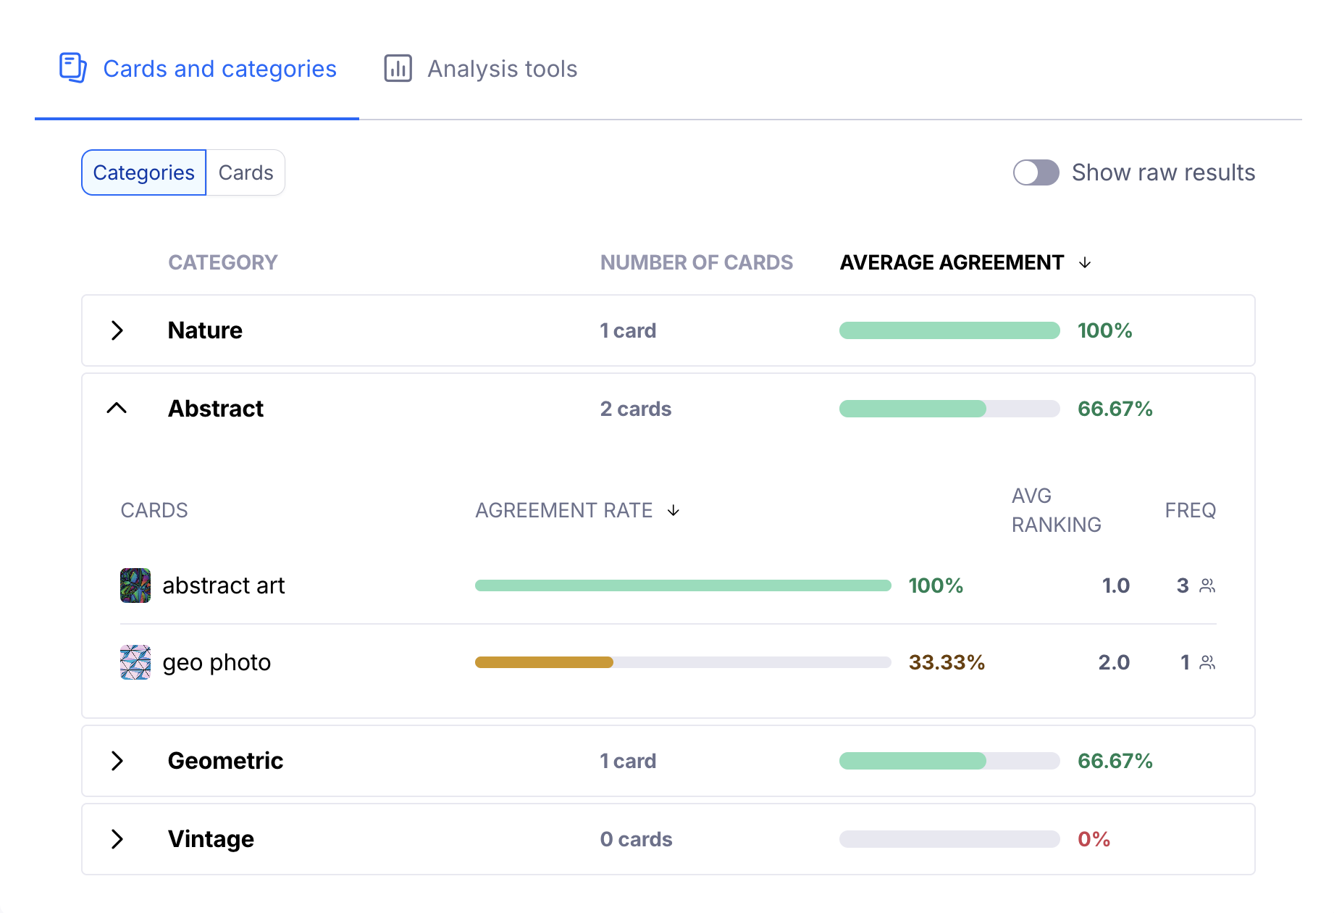Open the Analysis tools tab
The image size is (1334, 913).
481,69
